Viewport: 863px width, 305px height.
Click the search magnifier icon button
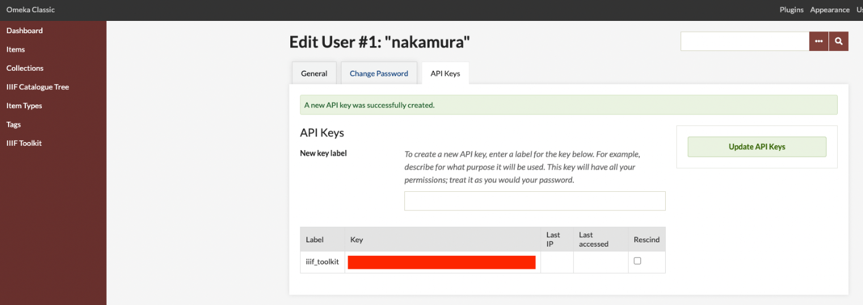click(x=838, y=41)
